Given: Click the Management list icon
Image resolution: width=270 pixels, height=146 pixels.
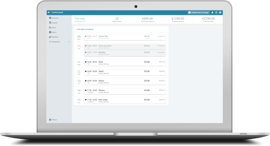Looking at the screenshot, I should pyautogui.click(x=50, y=42).
